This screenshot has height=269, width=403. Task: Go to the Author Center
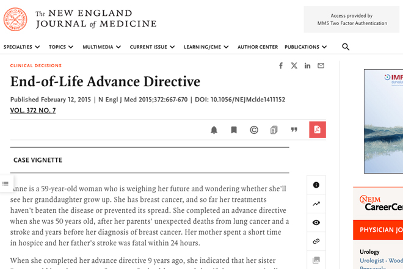pos(258,47)
